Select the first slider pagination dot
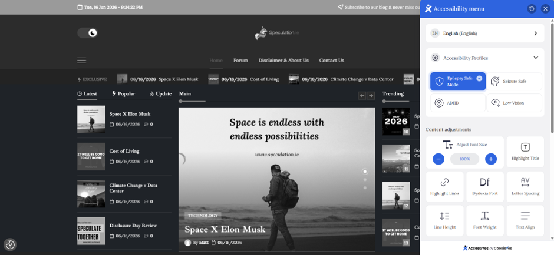The width and height of the screenshot is (554, 255). coord(365,172)
